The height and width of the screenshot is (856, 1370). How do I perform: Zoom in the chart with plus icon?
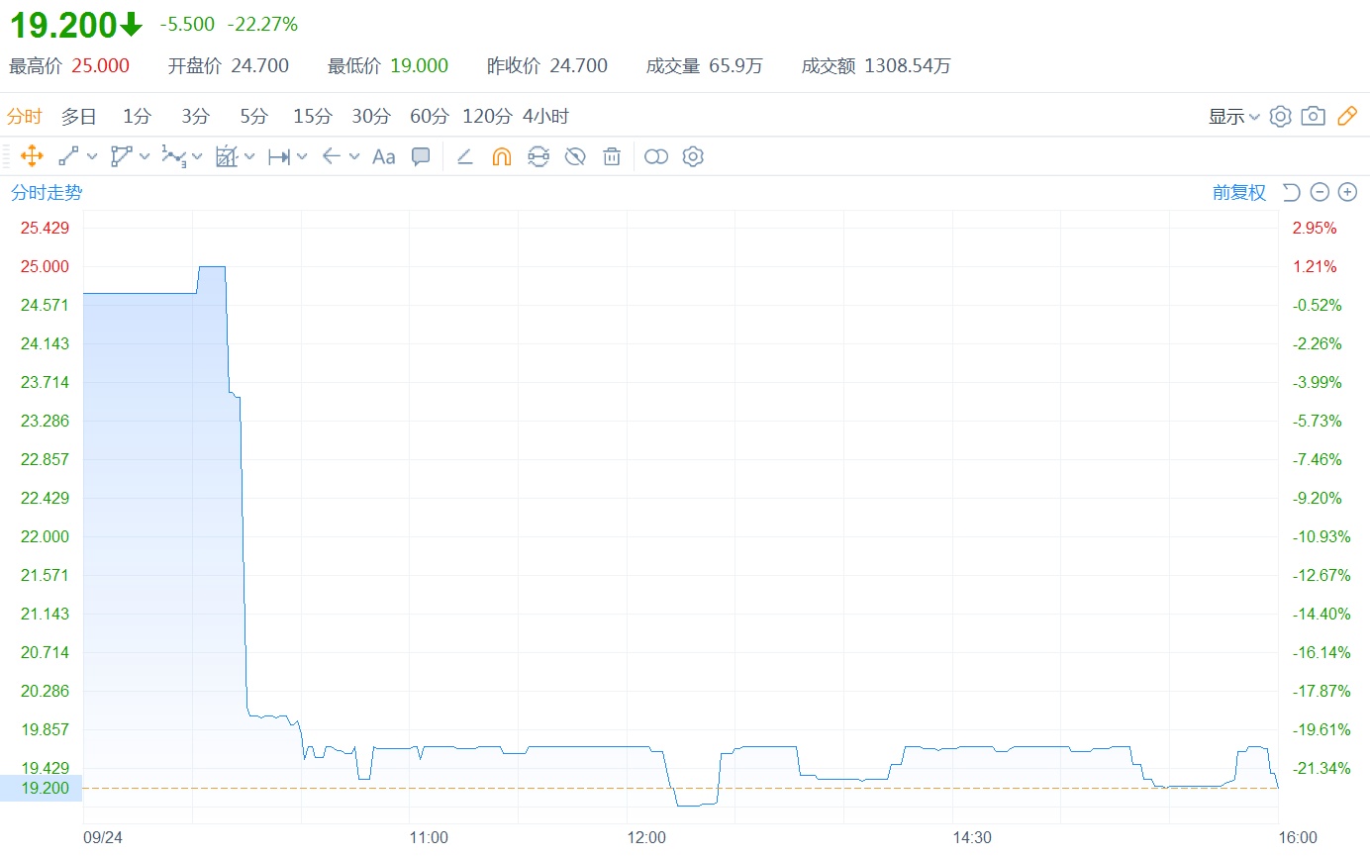click(1347, 192)
